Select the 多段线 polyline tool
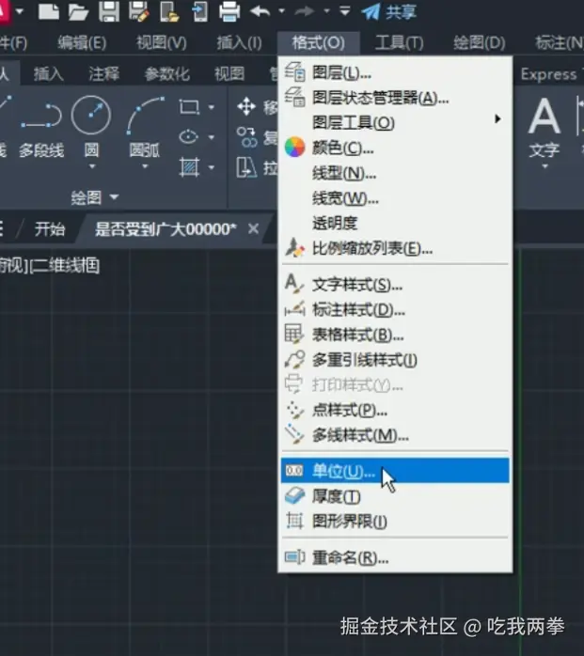This screenshot has height=656, width=584. point(41,130)
